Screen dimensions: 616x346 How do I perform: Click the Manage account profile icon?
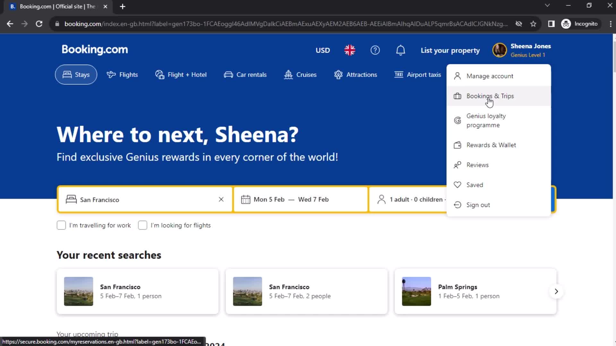(x=458, y=76)
